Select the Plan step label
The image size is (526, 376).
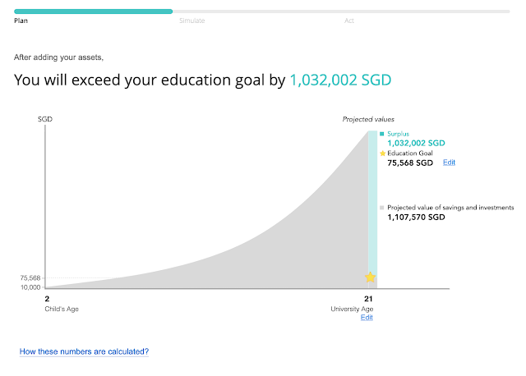pos(21,21)
